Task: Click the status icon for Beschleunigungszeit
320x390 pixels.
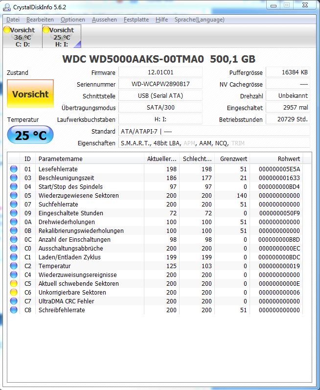Action: (14, 178)
